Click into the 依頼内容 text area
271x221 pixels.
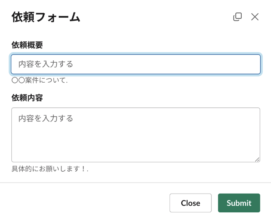pos(135,135)
